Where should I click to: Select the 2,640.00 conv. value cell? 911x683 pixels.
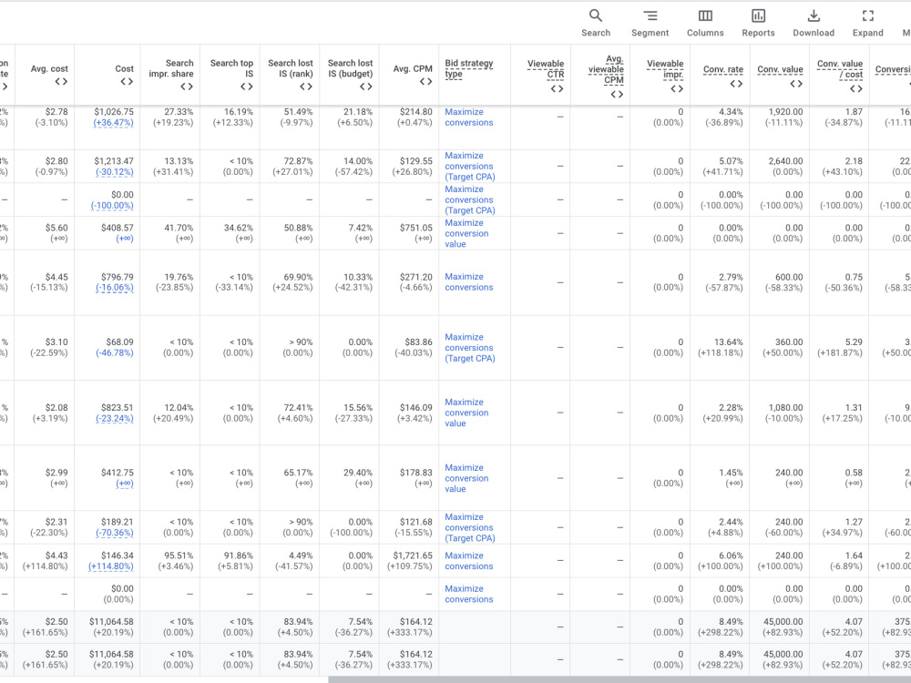pos(780,166)
